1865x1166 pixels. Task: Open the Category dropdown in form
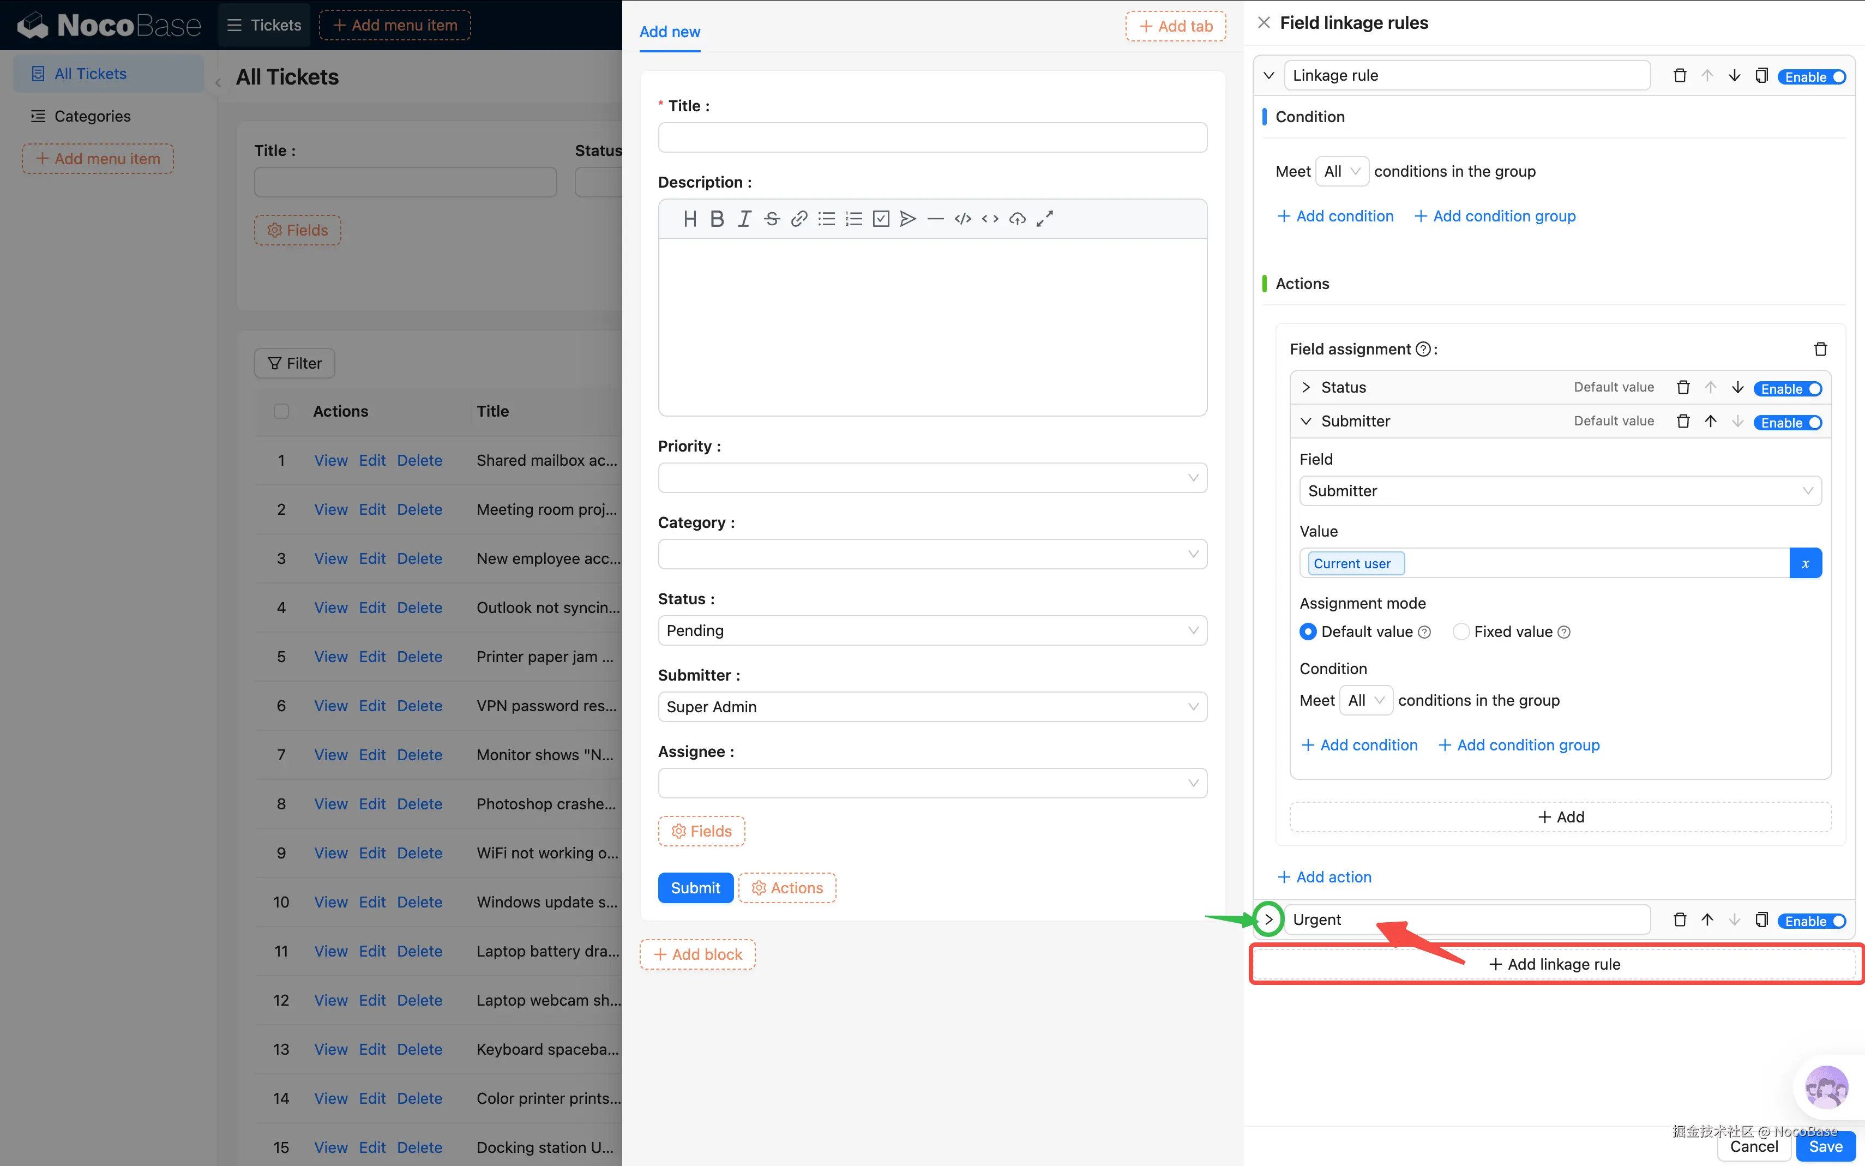tap(932, 554)
